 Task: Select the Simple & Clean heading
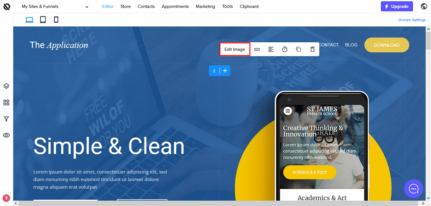pyautogui.click(x=109, y=146)
